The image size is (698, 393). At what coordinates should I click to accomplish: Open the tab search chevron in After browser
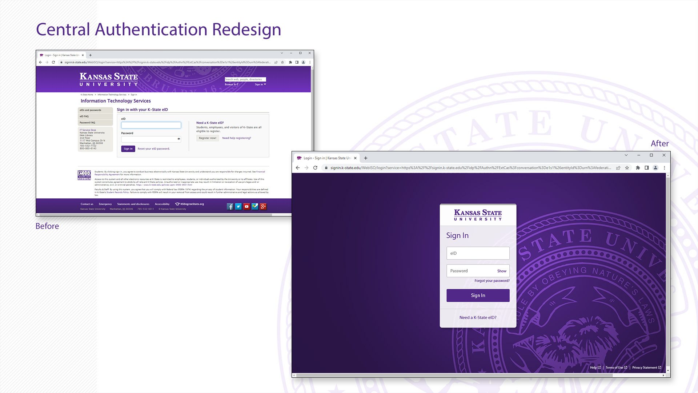click(626, 155)
